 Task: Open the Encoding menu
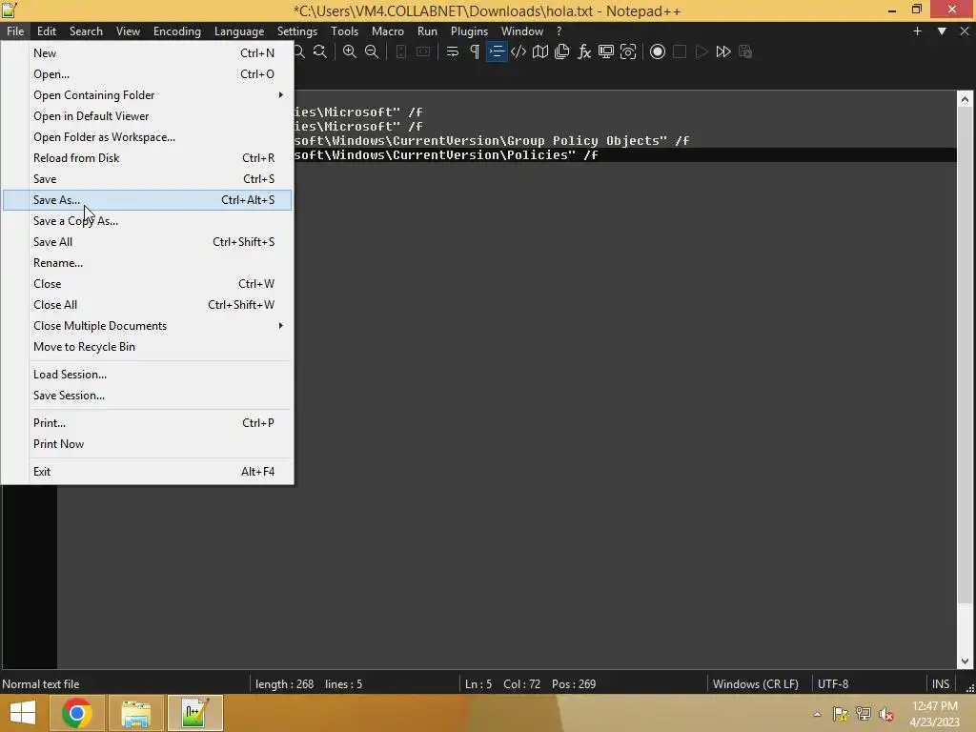176,31
